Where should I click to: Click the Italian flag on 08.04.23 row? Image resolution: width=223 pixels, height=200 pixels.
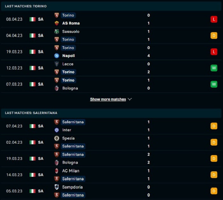coord(32,19)
